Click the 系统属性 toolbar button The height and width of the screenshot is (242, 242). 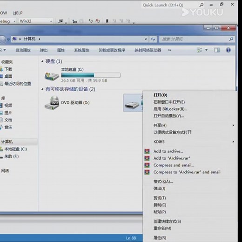point(81,50)
